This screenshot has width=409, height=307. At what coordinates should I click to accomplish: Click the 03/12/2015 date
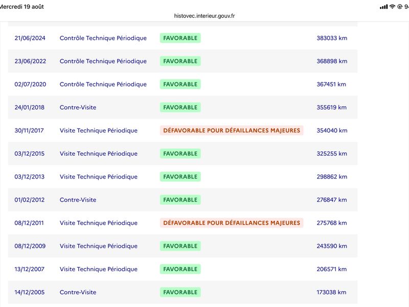[30, 153]
